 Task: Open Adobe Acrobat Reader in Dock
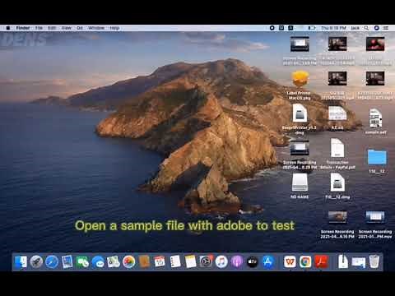(x=321, y=261)
